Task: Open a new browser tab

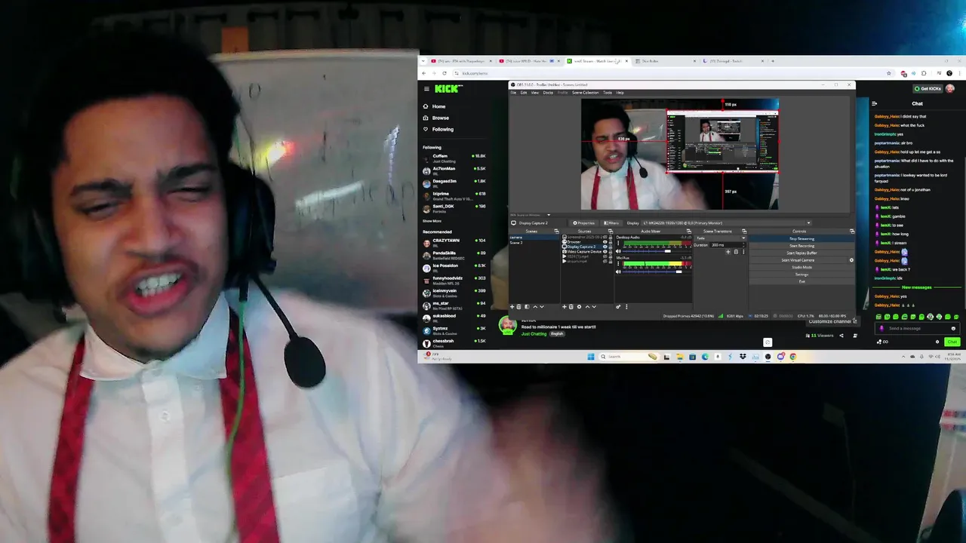Action: pos(773,61)
